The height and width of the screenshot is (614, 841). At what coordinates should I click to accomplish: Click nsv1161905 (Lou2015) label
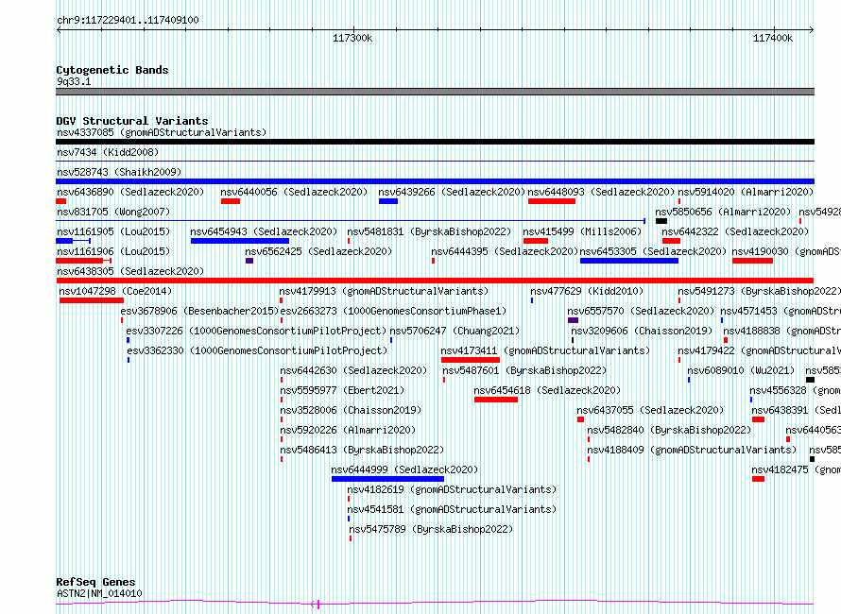113,231
